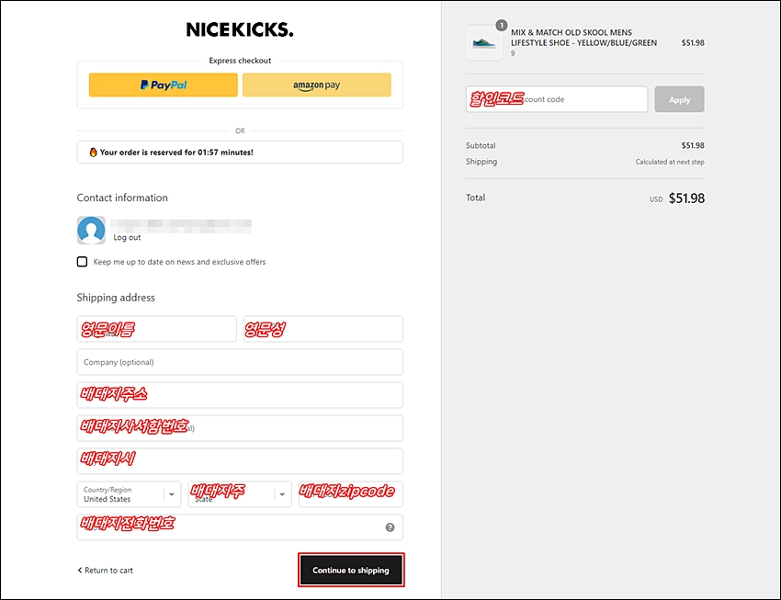Click the 'Shipping address' heading
Screen dimensions: 781x600
pyautogui.click(x=116, y=298)
